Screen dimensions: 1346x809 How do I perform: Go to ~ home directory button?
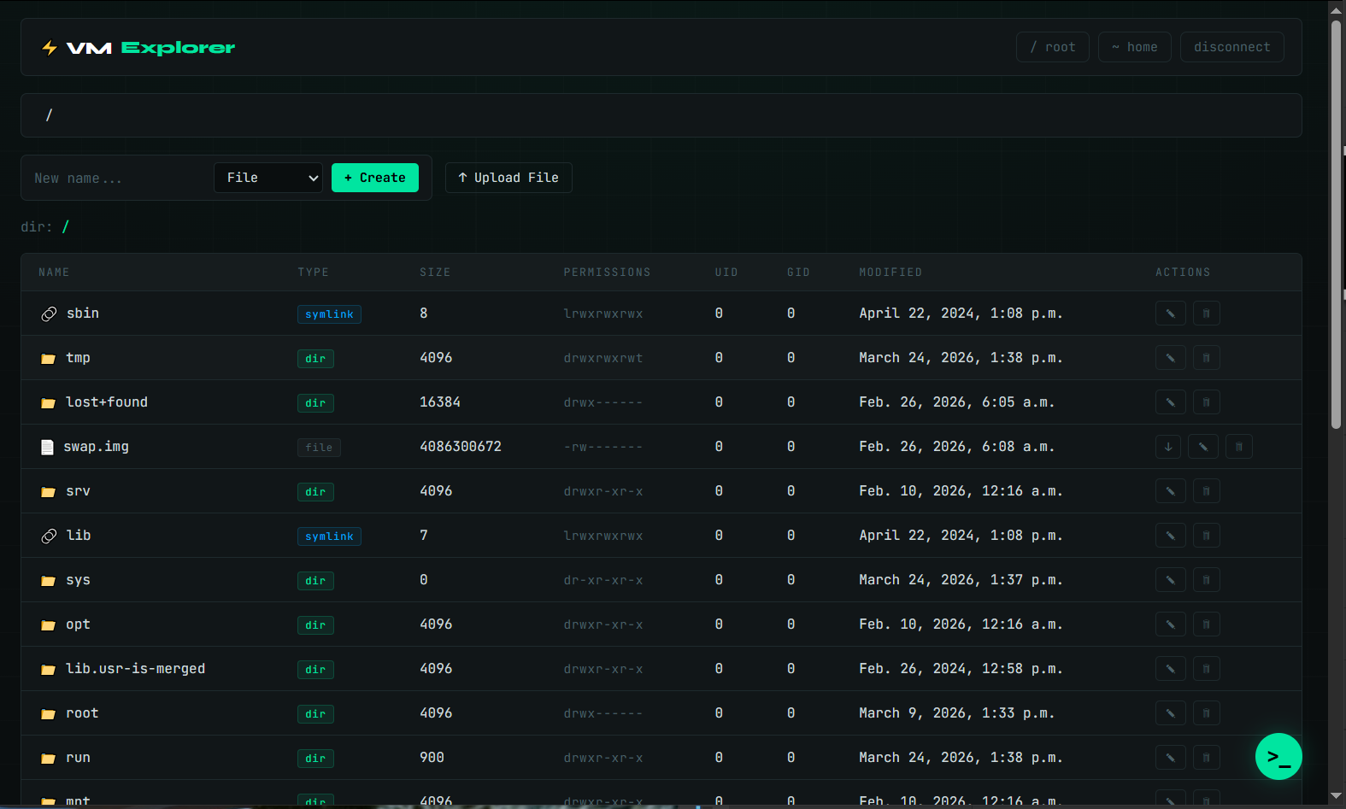1135,47
